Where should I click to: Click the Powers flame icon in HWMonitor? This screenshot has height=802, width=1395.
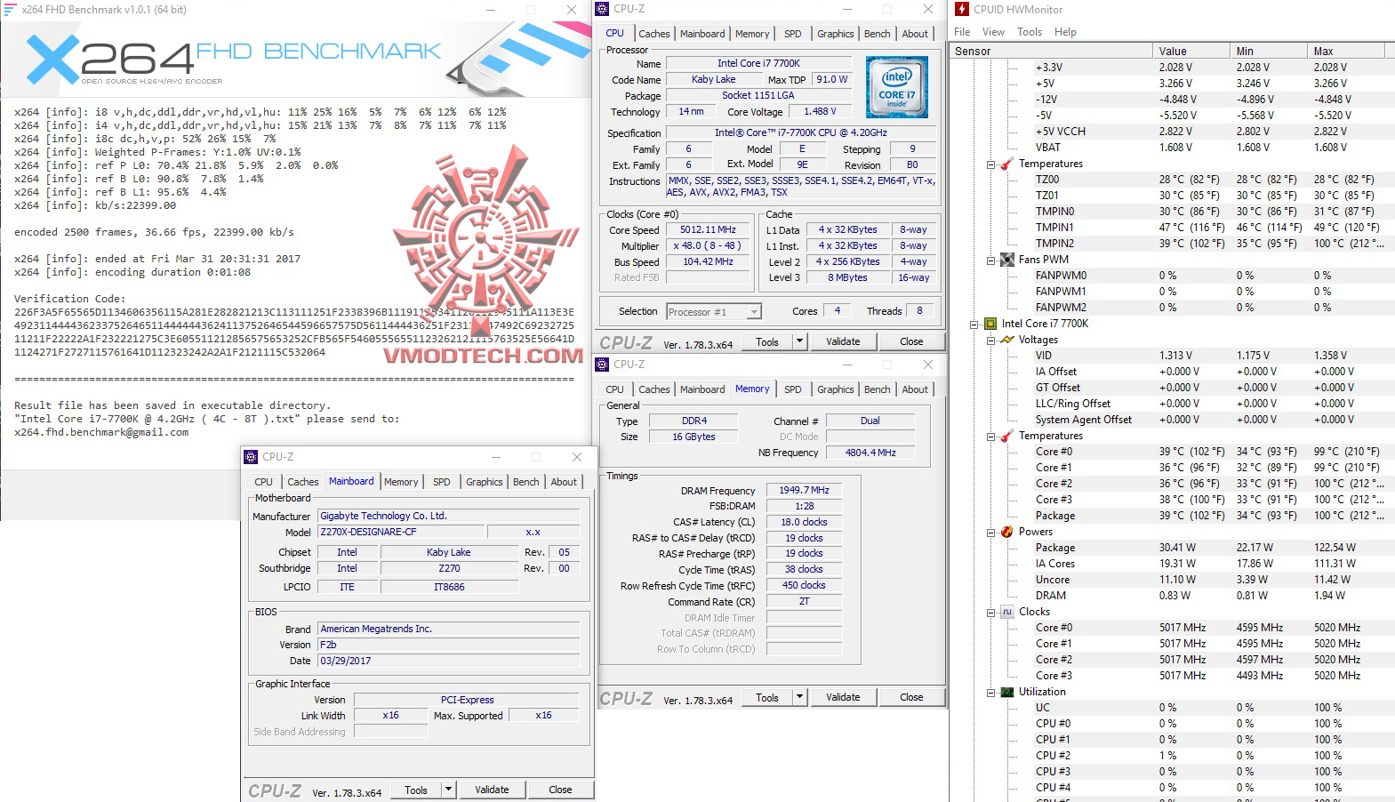(1007, 532)
